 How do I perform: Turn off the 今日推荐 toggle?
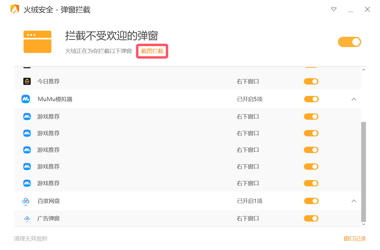(x=311, y=81)
